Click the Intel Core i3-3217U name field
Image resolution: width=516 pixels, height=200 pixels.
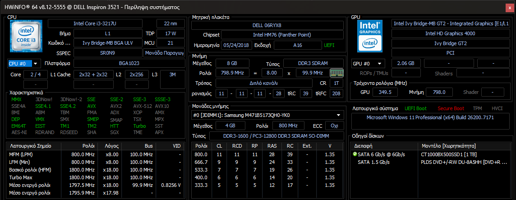95,23
